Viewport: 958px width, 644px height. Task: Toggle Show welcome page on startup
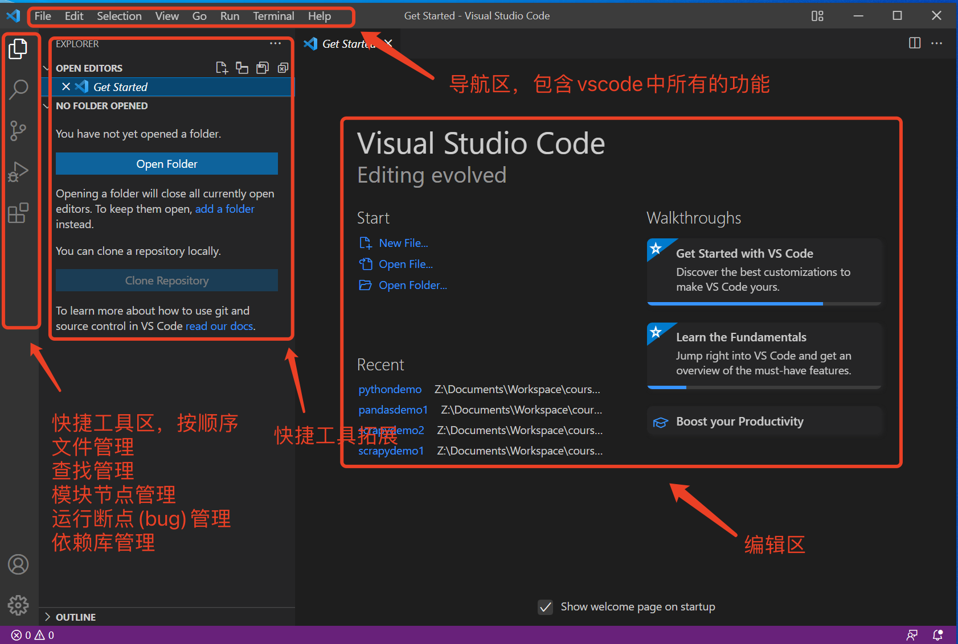point(546,607)
